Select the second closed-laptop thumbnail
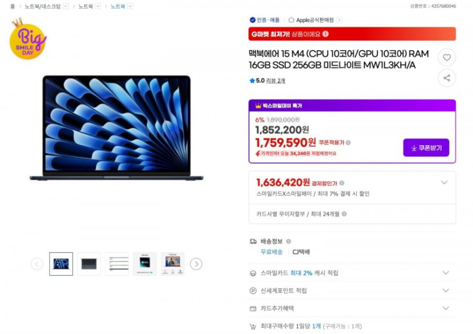Image resolution: width=473 pixels, height=334 pixels. pyautogui.click(x=89, y=264)
